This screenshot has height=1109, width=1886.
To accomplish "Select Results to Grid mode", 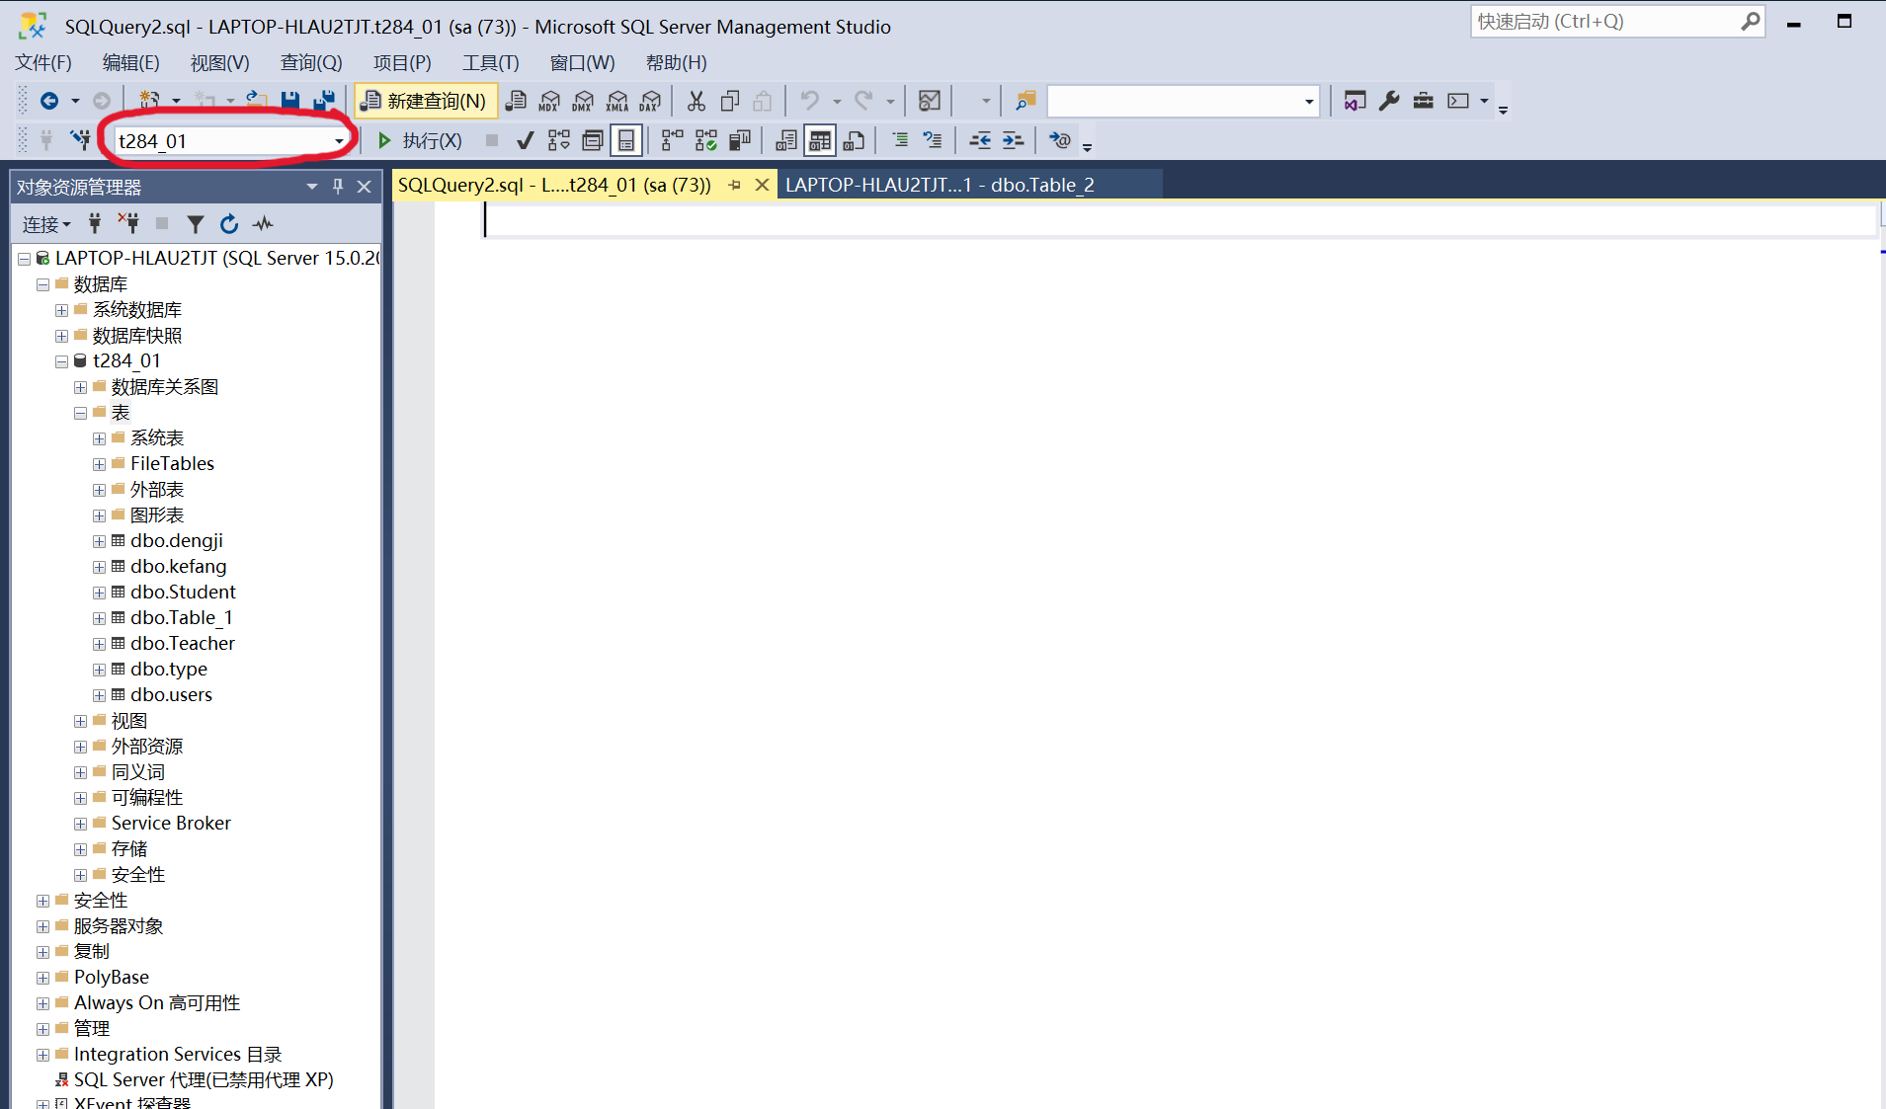I will pyautogui.click(x=820, y=140).
